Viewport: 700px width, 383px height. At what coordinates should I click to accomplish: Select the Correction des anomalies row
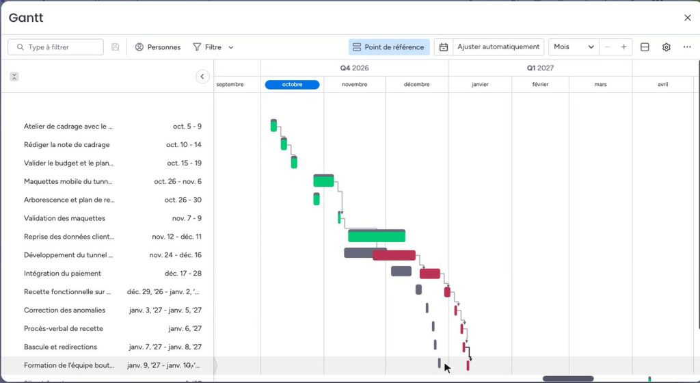pyautogui.click(x=107, y=310)
